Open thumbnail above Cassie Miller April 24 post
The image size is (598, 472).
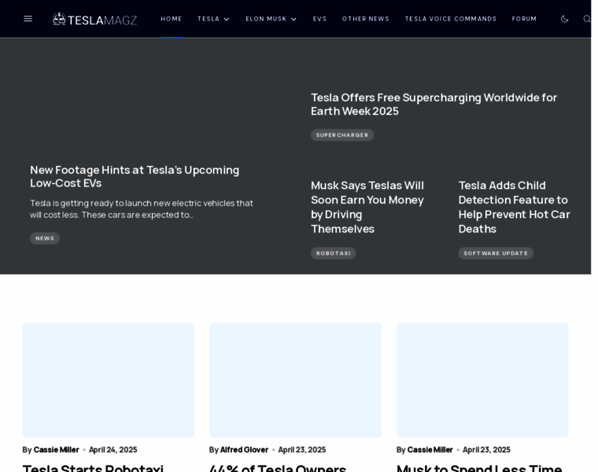pos(109,380)
